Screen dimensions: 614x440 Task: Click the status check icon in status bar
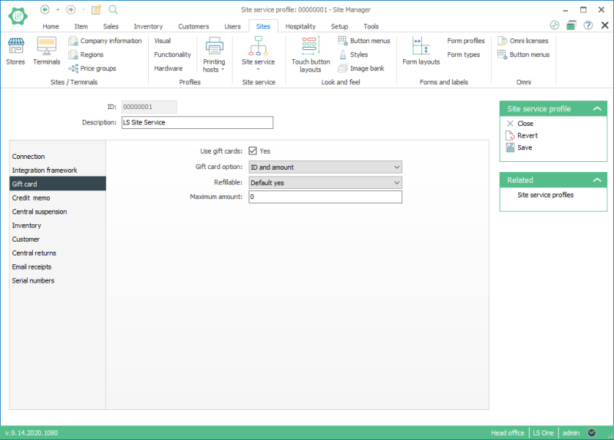(x=592, y=432)
